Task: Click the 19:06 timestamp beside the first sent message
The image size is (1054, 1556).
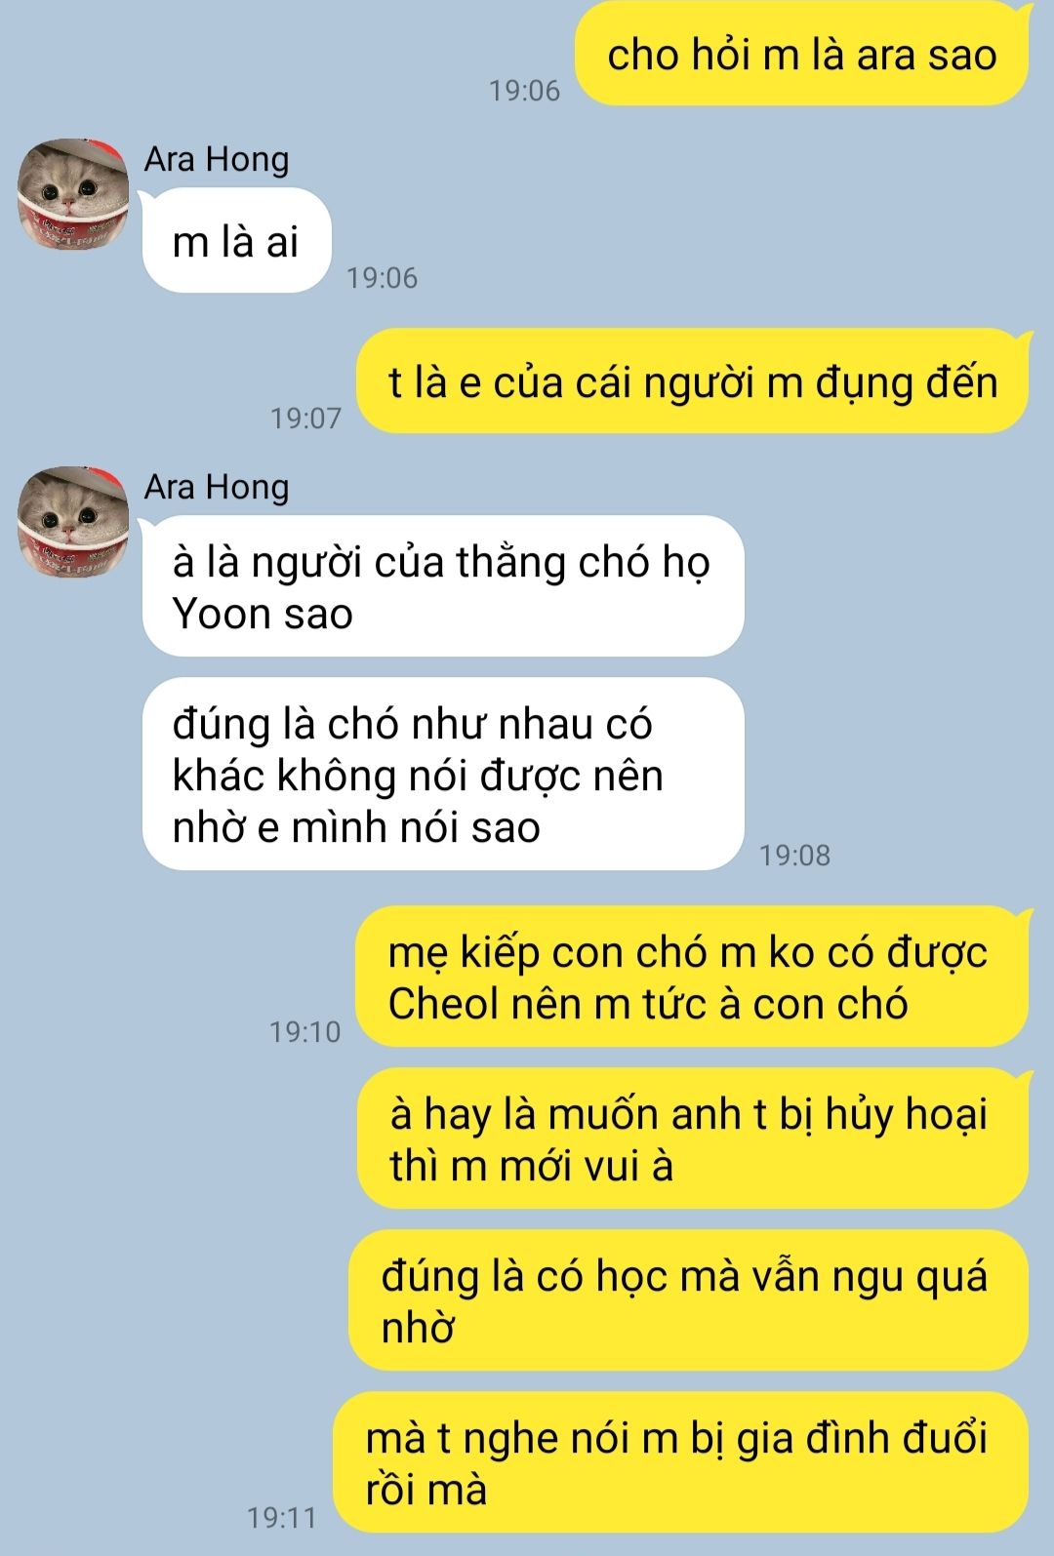Action: [525, 91]
